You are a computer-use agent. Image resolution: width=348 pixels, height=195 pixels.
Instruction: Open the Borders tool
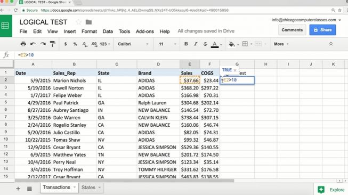pyautogui.click(x=245, y=44)
